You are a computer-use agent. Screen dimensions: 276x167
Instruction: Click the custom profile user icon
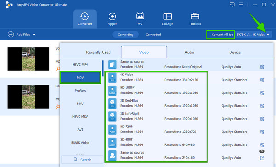tap(112, 155)
